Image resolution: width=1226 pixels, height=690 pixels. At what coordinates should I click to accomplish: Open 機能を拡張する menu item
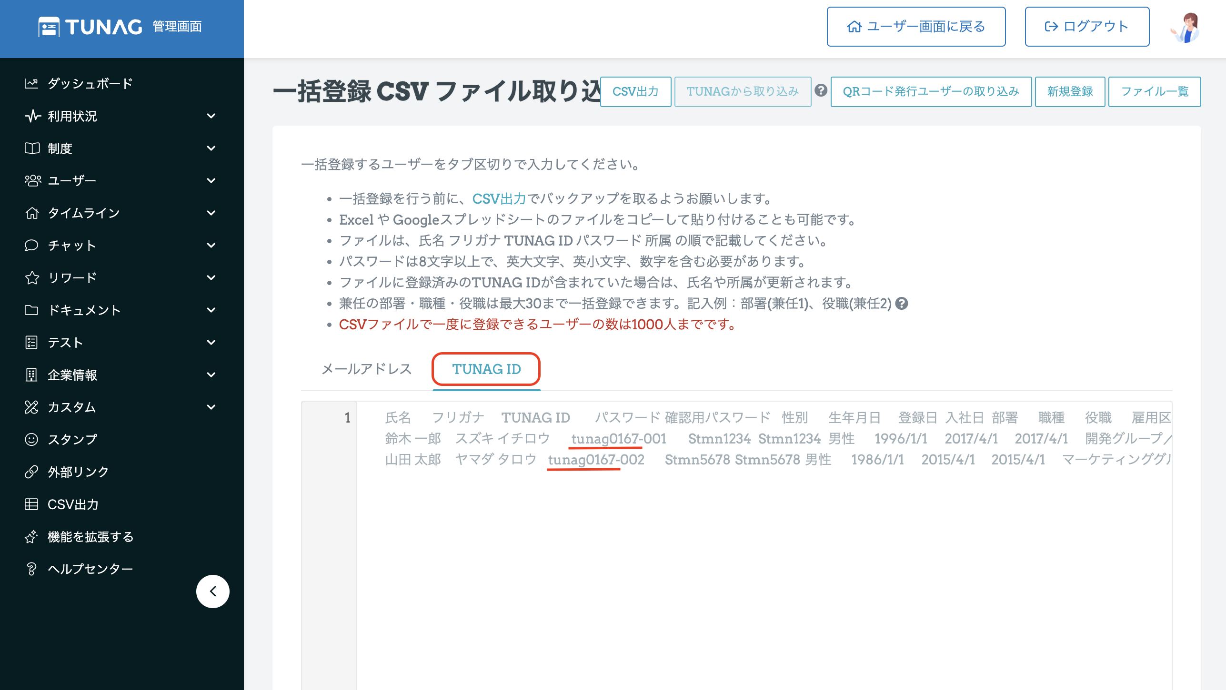click(x=90, y=536)
